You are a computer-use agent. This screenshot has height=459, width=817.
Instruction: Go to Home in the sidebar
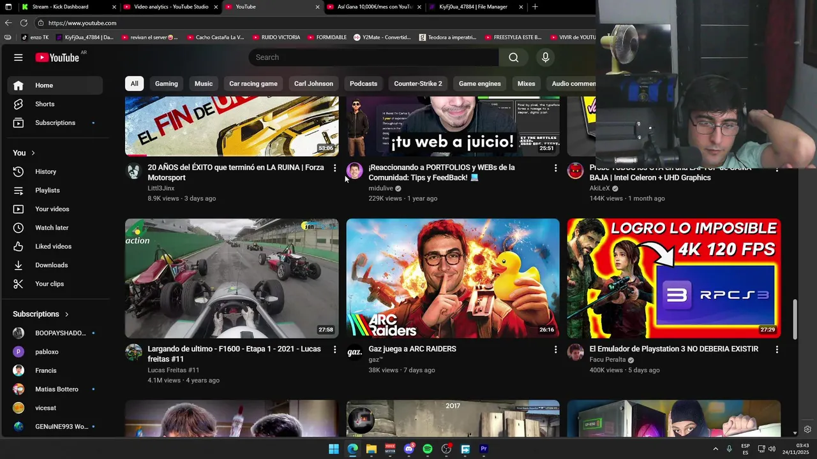55,85
